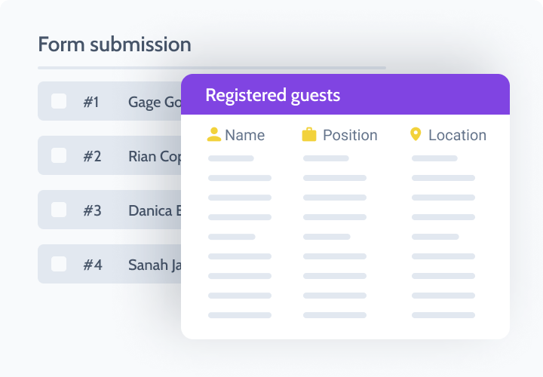Open the Rian submission entry name

click(155, 157)
